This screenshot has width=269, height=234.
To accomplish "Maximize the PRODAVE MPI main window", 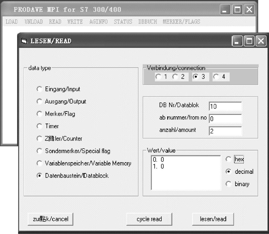I will tap(237, 9).
